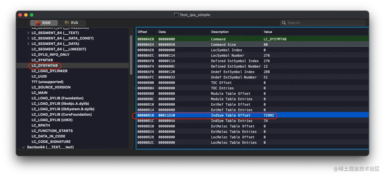Select LC_LOAD_DYLINKER command
385x177 pixels.
coord(49,71)
